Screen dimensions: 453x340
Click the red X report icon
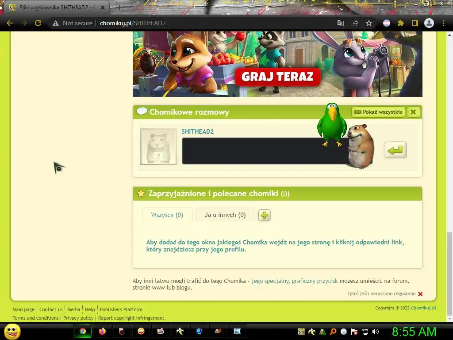click(x=420, y=294)
